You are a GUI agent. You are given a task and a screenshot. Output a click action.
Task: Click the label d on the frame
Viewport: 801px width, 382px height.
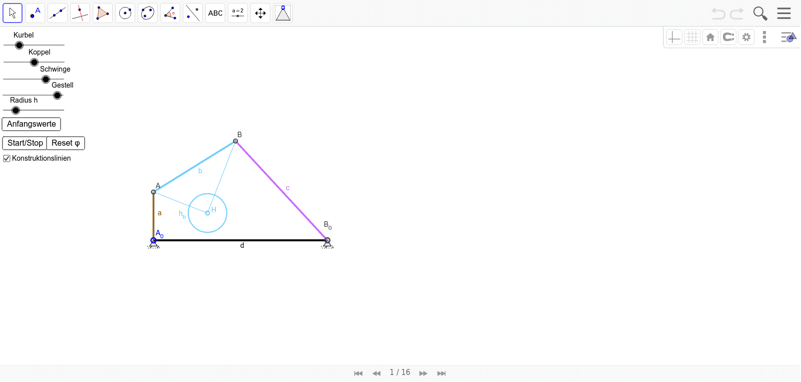tap(242, 246)
